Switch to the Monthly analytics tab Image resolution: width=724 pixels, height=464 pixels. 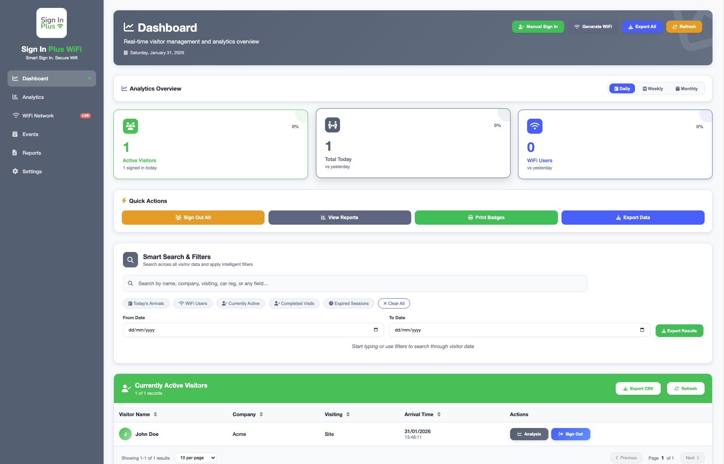click(686, 88)
